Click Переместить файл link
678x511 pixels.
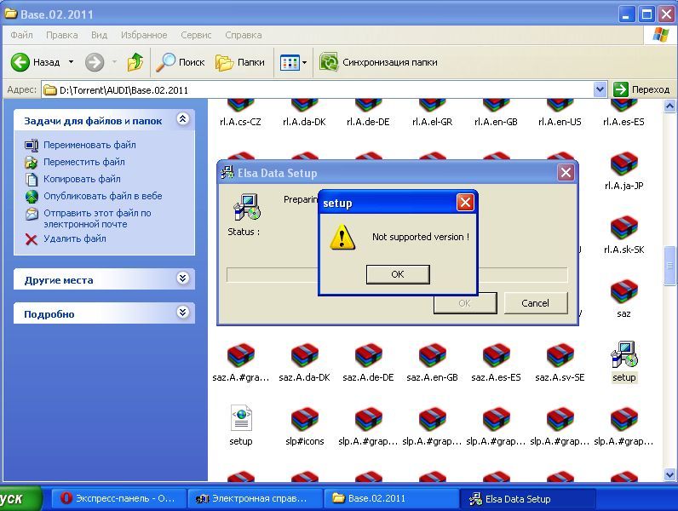click(x=83, y=162)
